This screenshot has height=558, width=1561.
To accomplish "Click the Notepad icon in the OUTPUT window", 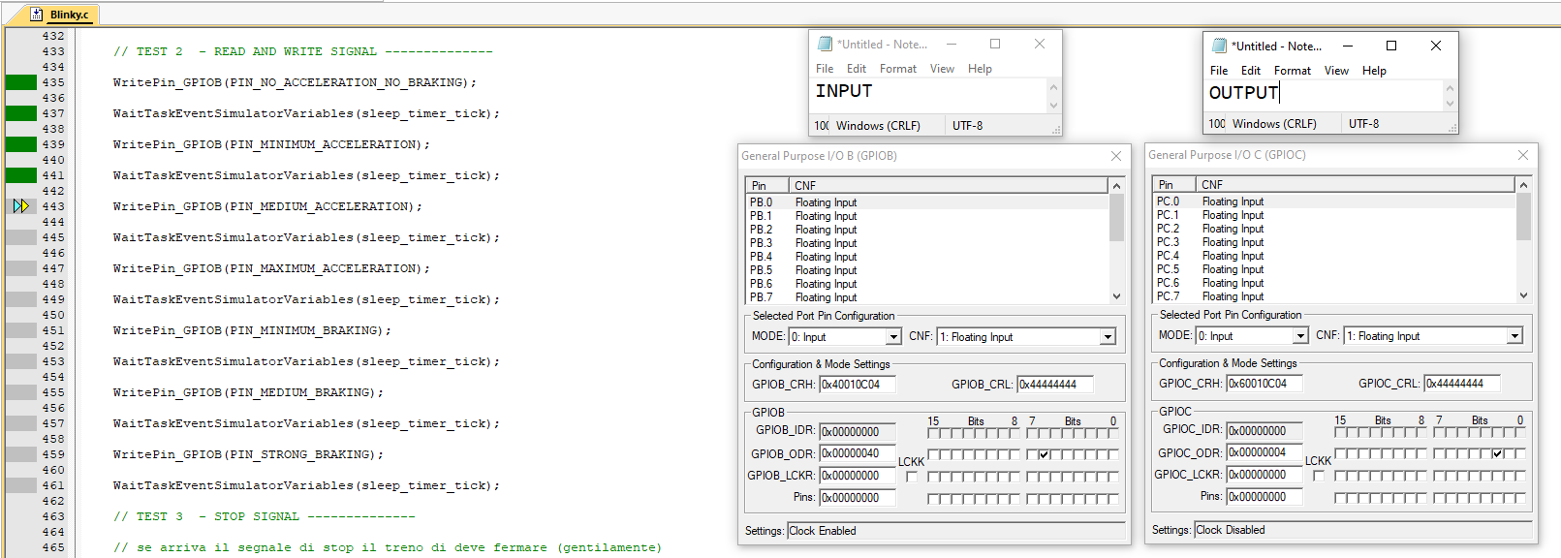I will [x=1220, y=46].
